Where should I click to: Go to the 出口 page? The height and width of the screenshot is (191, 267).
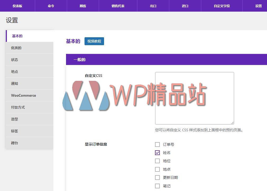153,6
